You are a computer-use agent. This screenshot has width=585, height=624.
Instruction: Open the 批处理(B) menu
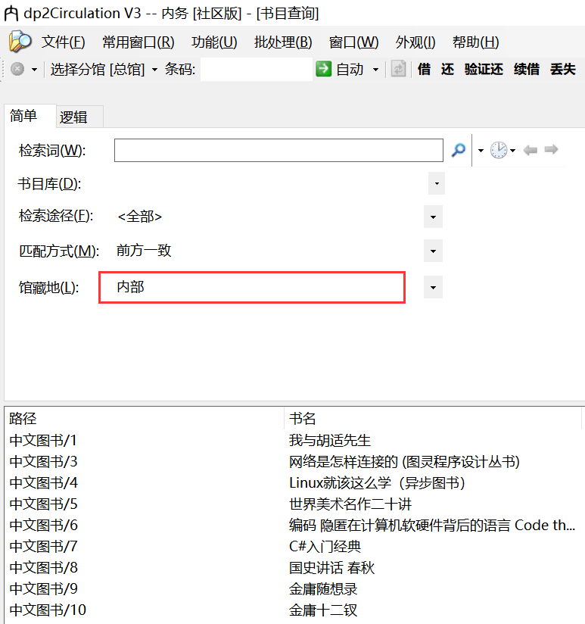tap(283, 42)
